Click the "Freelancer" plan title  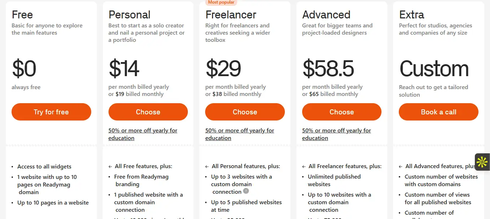231,15
